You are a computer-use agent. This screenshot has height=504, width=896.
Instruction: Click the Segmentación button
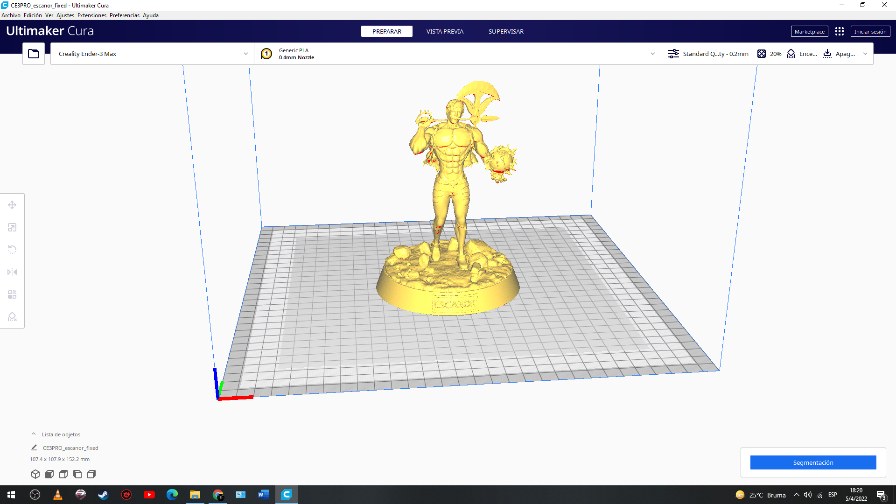click(x=813, y=462)
